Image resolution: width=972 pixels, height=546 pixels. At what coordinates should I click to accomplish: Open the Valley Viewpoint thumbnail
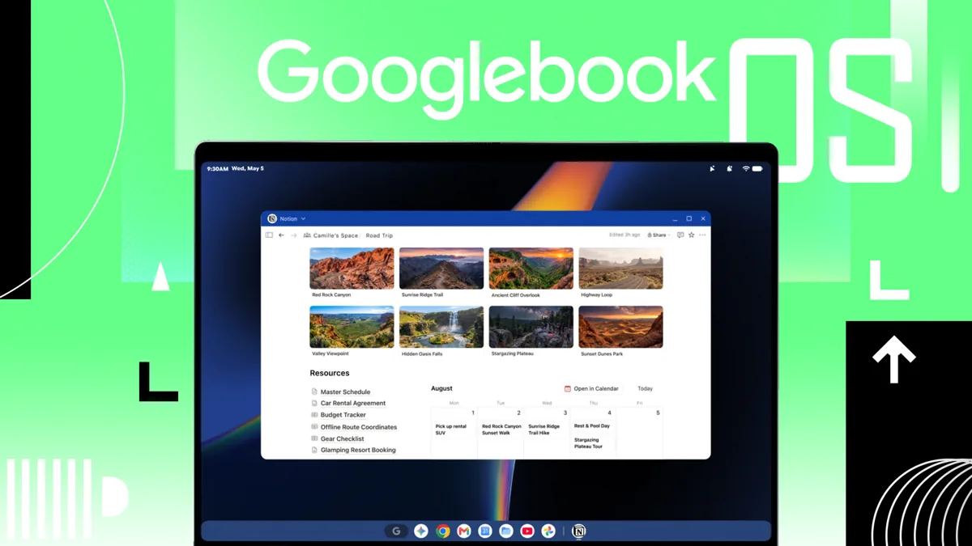pyautogui.click(x=352, y=327)
